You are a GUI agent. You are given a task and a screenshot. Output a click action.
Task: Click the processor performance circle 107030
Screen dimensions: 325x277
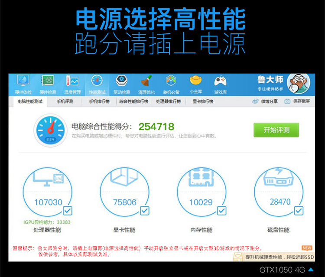click(x=48, y=192)
